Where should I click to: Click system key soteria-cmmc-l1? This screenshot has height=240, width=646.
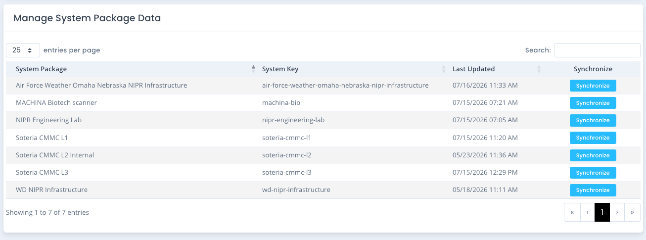click(286, 138)
